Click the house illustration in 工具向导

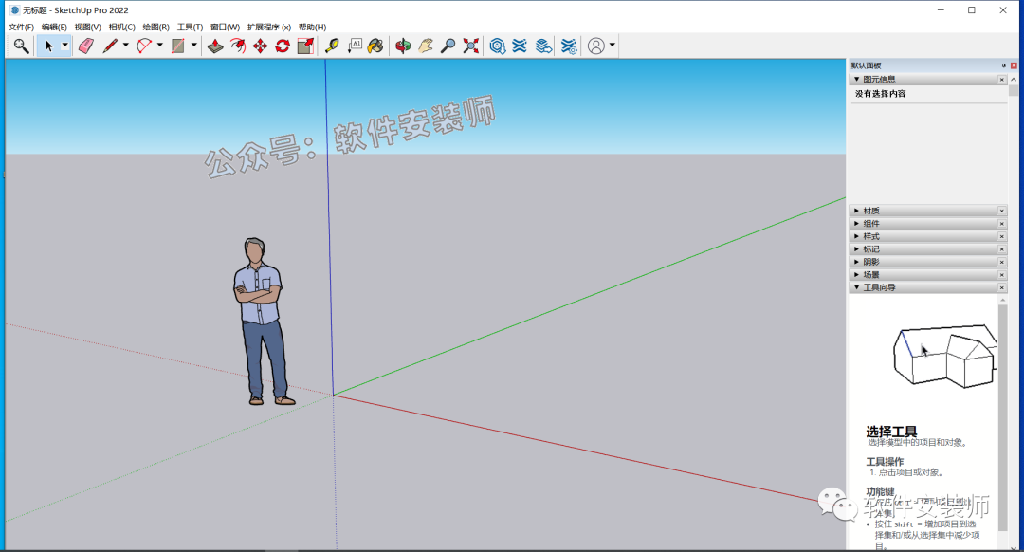click(x=945, y=356)
